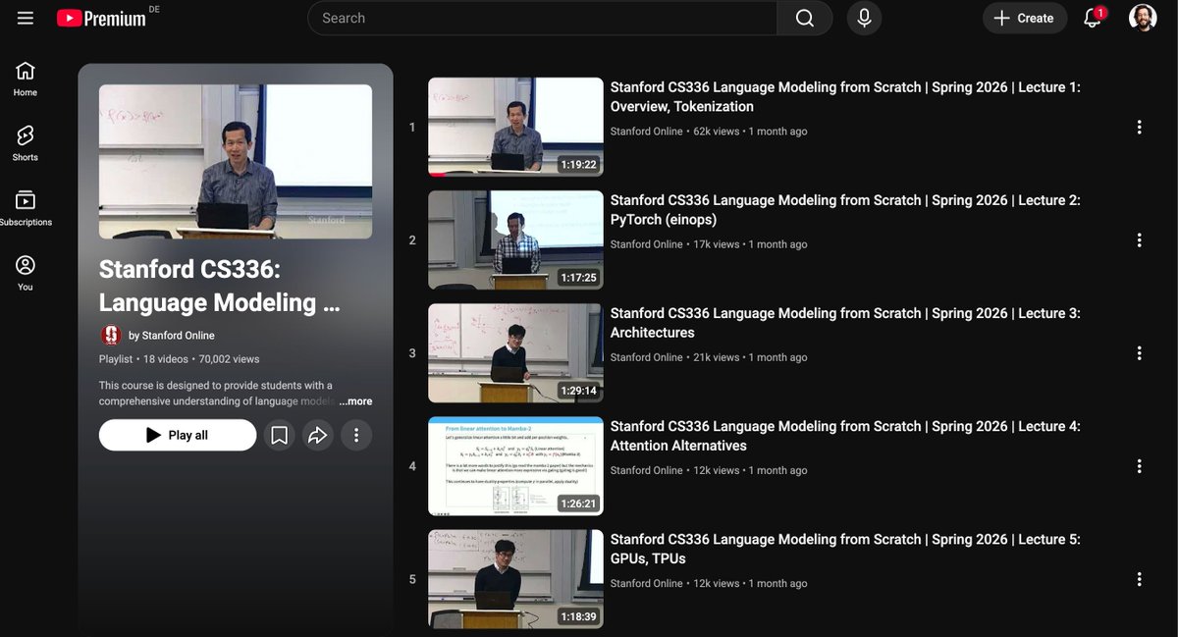
Task: Open the You page in sidebar
Action: point(26,274)
